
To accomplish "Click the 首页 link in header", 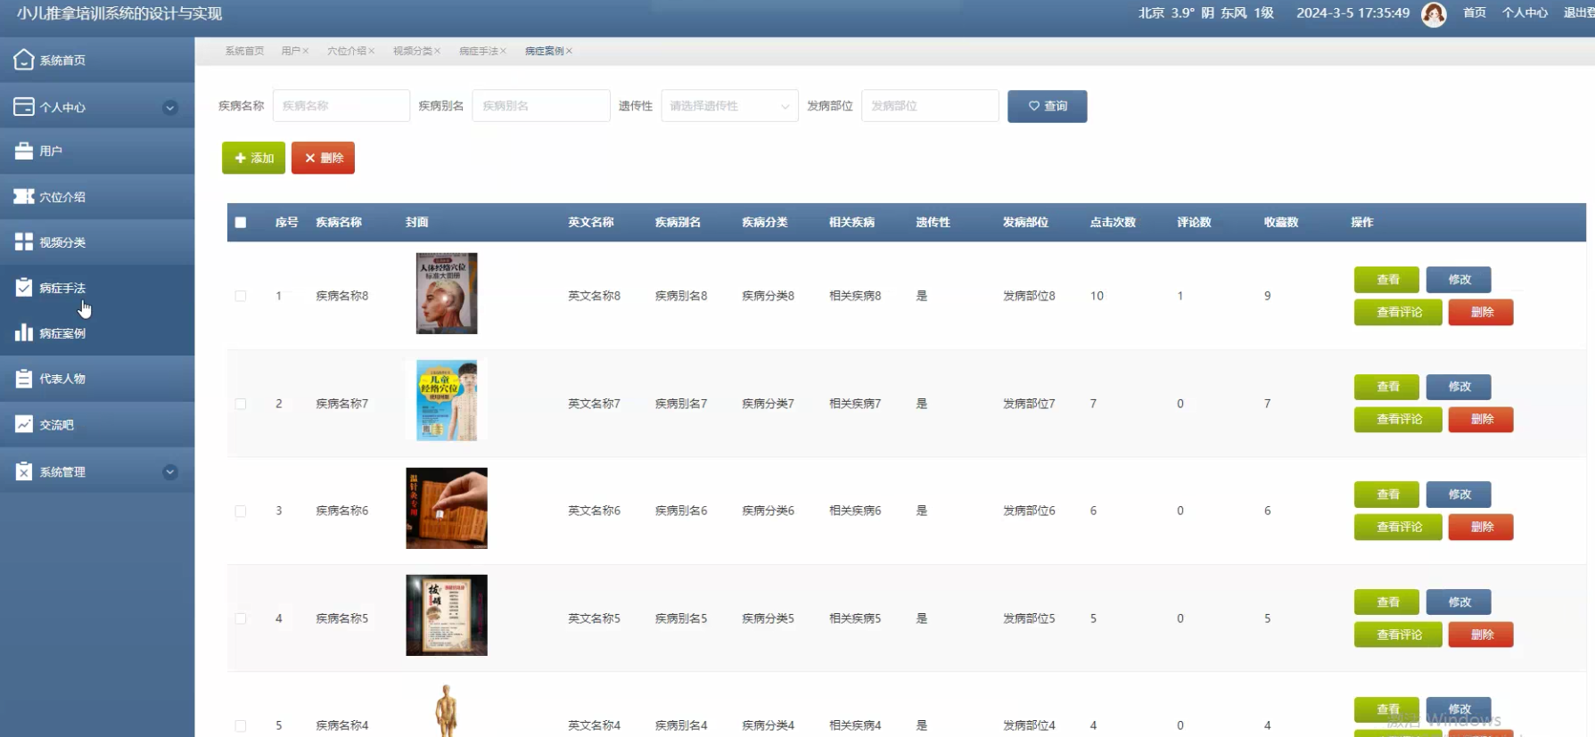I will click(x=1475, y=12).
